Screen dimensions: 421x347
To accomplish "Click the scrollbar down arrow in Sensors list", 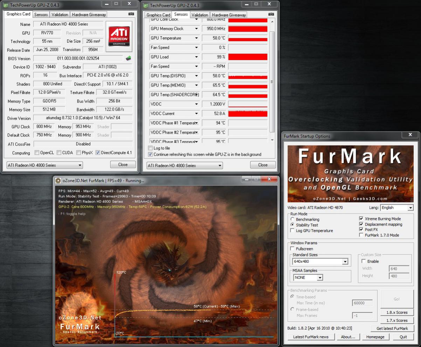I will 272,140.
